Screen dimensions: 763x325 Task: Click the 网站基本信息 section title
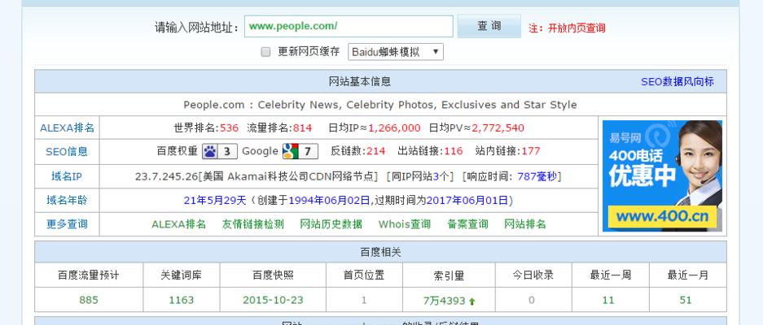click(x=360, y=81)
